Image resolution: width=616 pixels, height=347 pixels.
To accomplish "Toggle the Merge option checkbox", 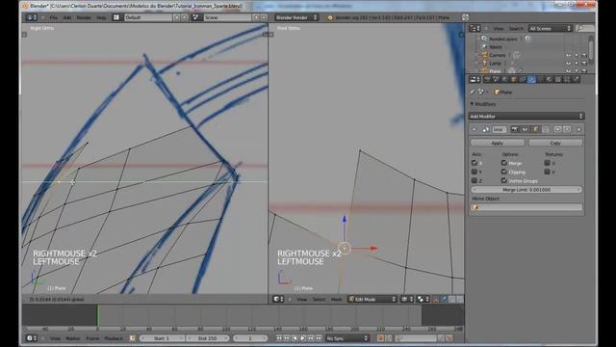I will click(x=504, y=163).
